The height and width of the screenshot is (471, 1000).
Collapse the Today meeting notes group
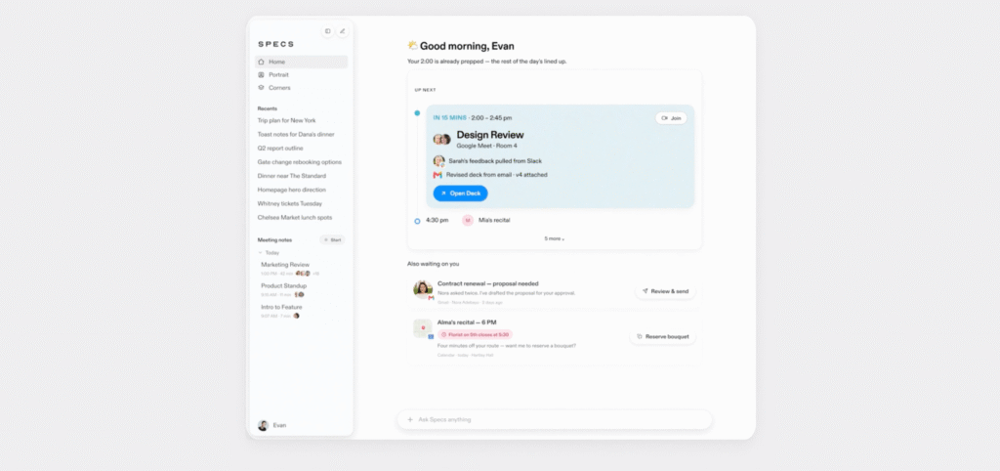point(260,253)
